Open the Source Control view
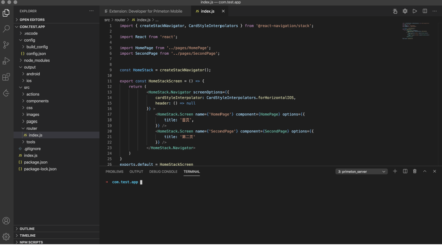Viewport: 442px width, 245px height. click(6, 45)
